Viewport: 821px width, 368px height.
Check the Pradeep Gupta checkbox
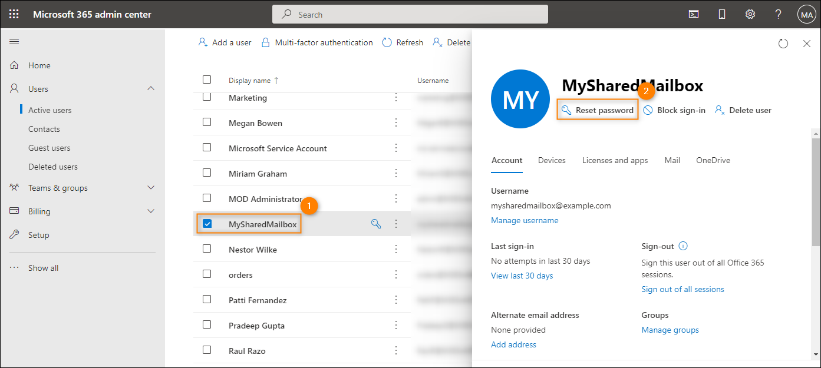[207, 324]
